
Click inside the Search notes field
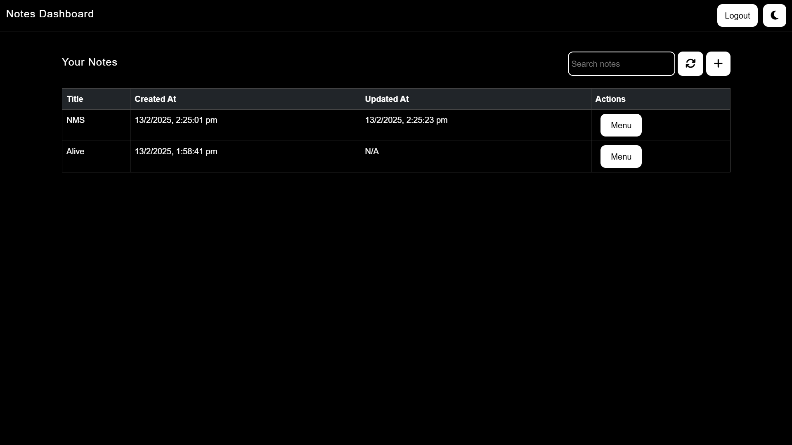pyautogui.click(x=621, y=64)
